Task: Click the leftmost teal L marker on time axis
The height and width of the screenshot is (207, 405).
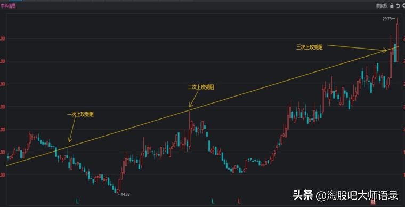Action: 77,201
